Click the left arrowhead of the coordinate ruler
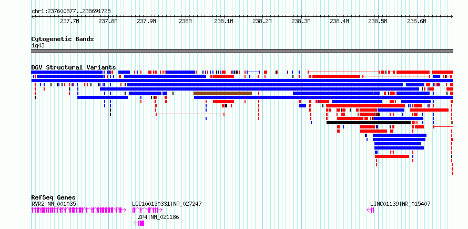Image resolution: width=468 pixels, height=229 pixels. [33, 17]
